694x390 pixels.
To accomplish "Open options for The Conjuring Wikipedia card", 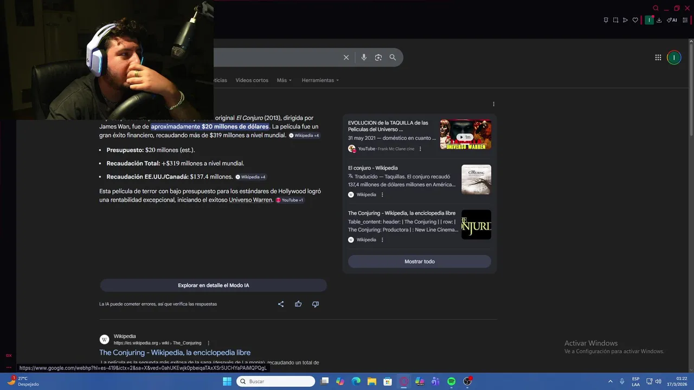I will point(382,239).
